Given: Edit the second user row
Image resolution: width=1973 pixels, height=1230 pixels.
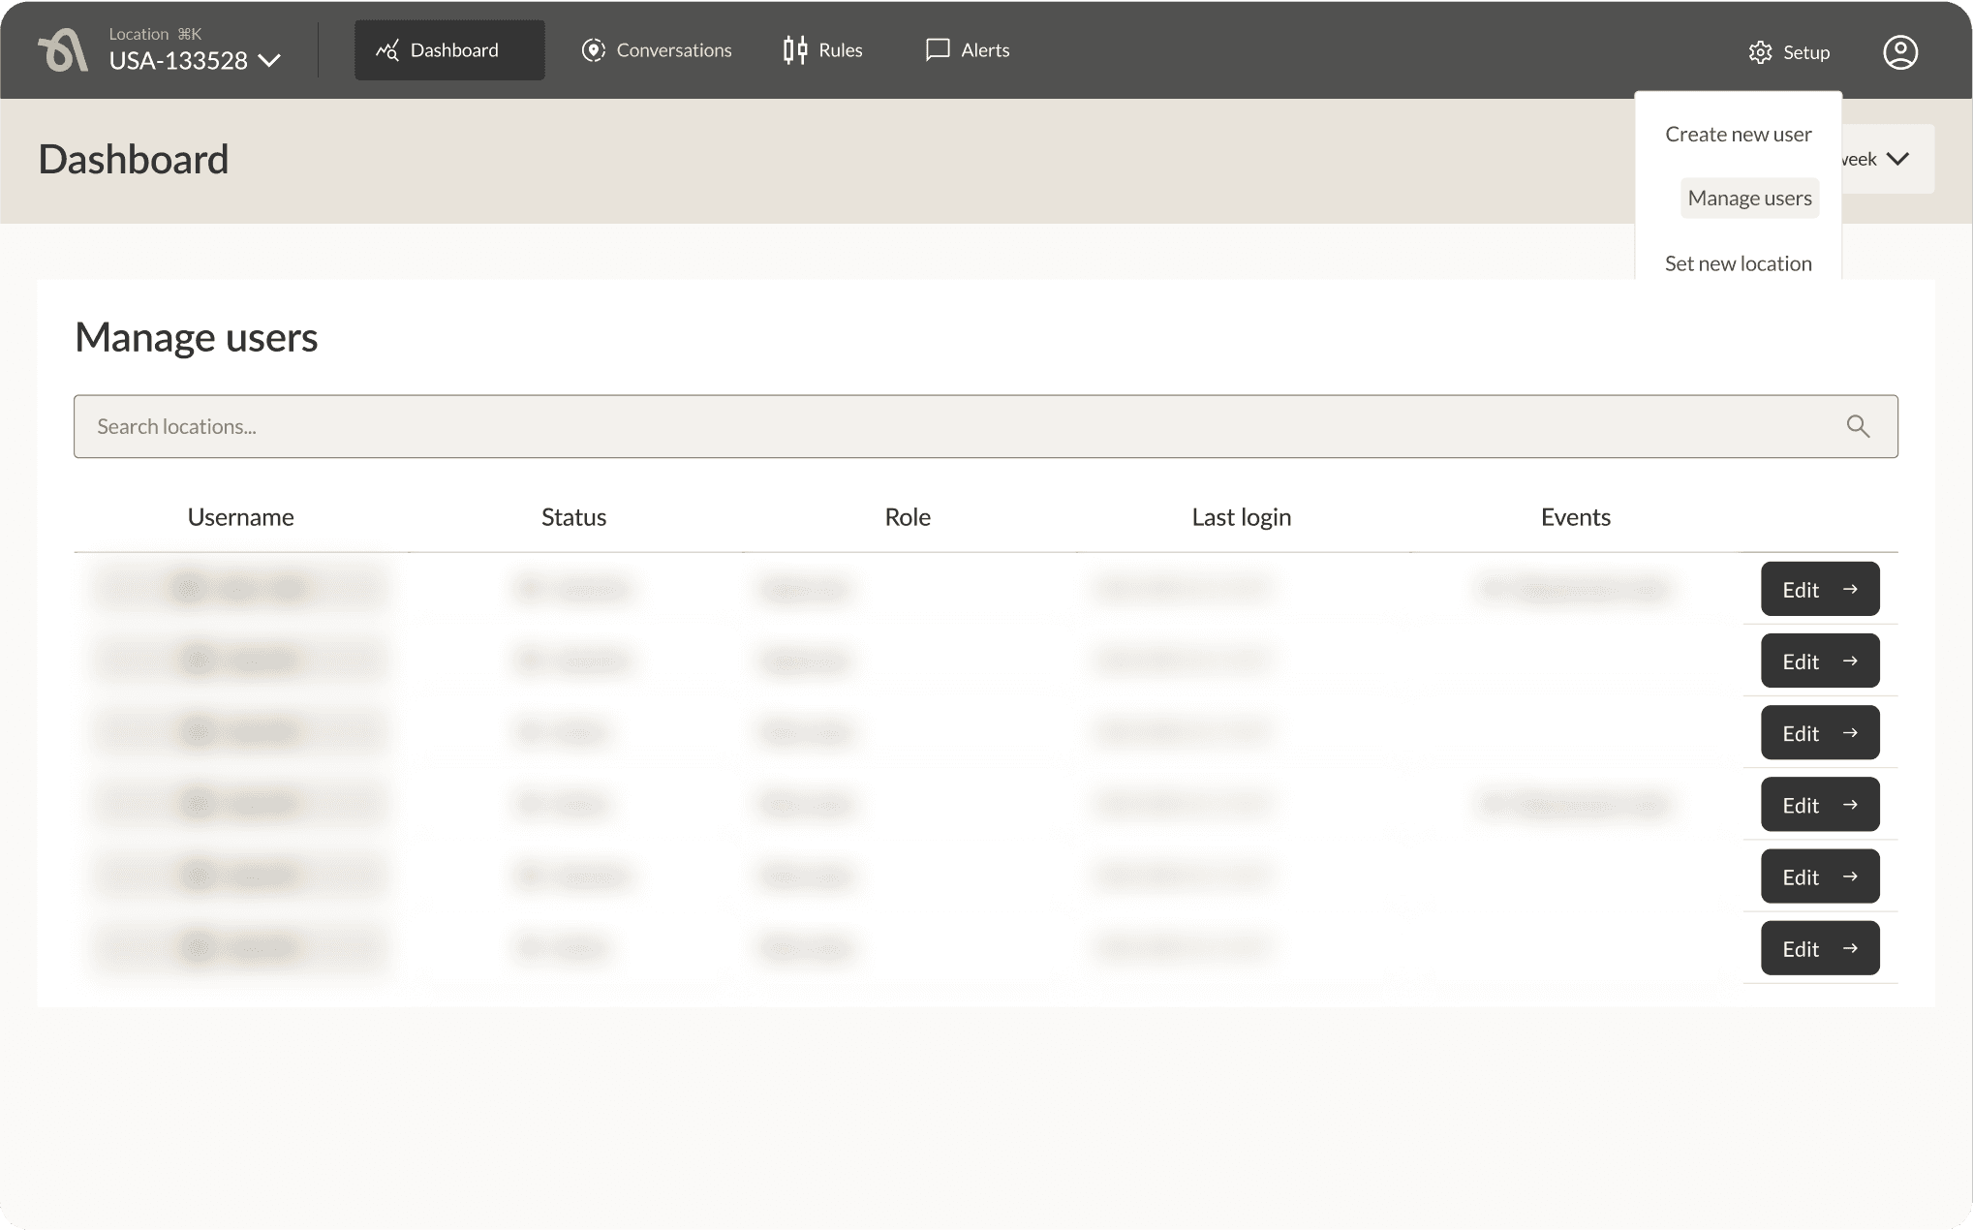Looking at the screenshot, I should (x=1820, y=661).
